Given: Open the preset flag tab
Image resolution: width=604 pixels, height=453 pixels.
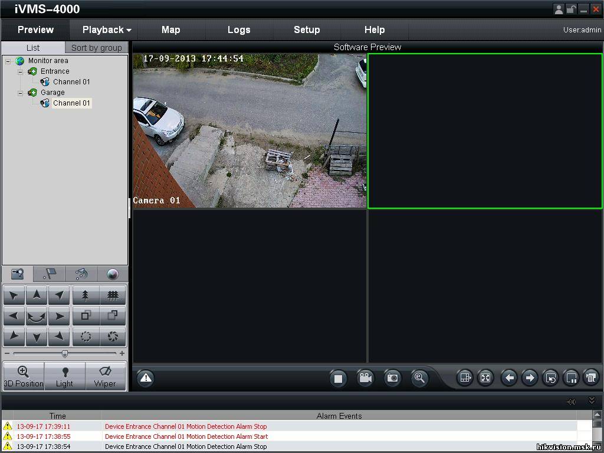Looking at the screenshot, I should point(49,274).
